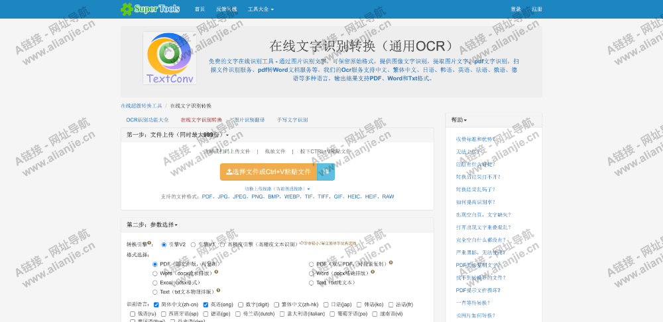Viewport: 663px width, 322px height.
Task: Open 反馈有礼 in the top navigation
Action: click(x=226, y=9)
